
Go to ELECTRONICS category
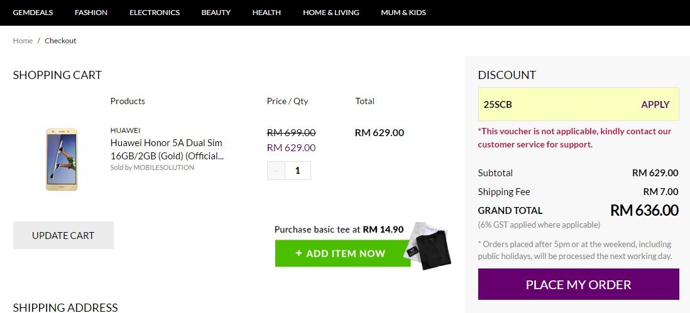tap(155, 13)
